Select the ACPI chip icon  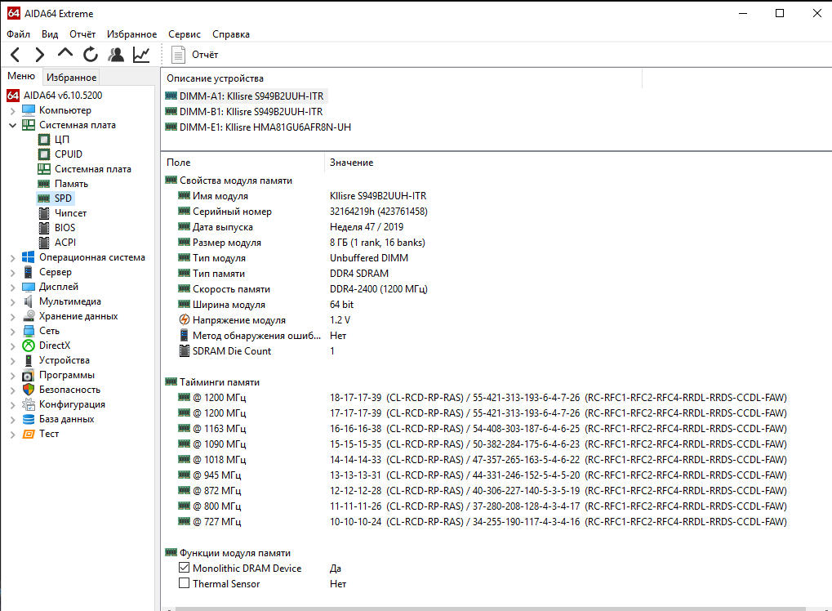point(44,243)
